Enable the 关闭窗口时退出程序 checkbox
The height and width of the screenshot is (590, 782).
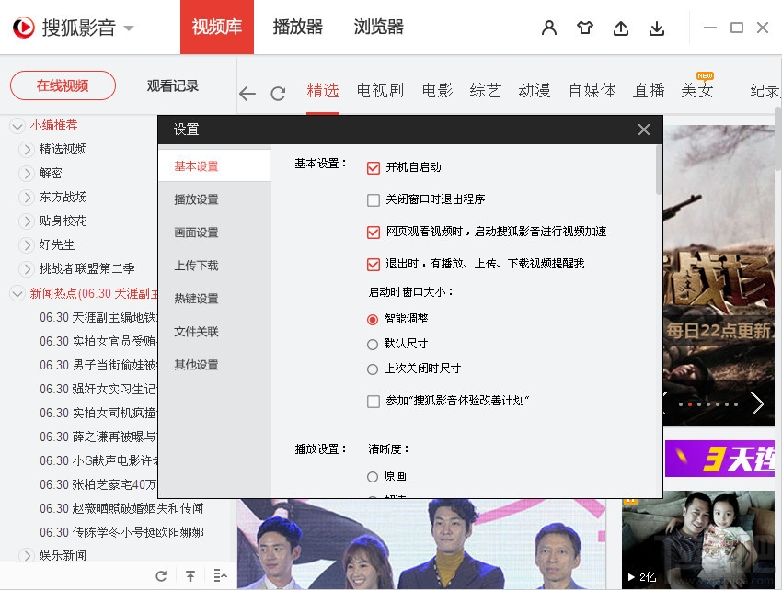click(x=374, y=199)
